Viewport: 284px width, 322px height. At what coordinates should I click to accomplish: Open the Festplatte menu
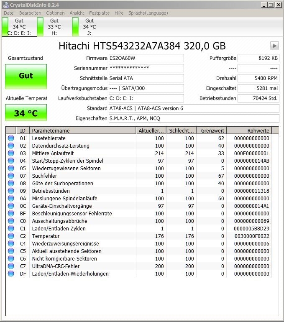click(x=100, y=13)
